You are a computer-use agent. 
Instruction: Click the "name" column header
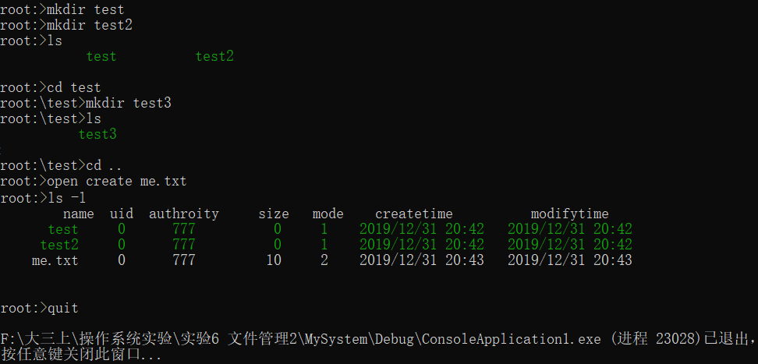[78, 214]
